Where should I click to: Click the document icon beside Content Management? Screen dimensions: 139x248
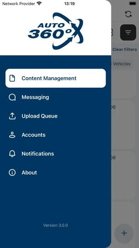[x=12, y=78]
